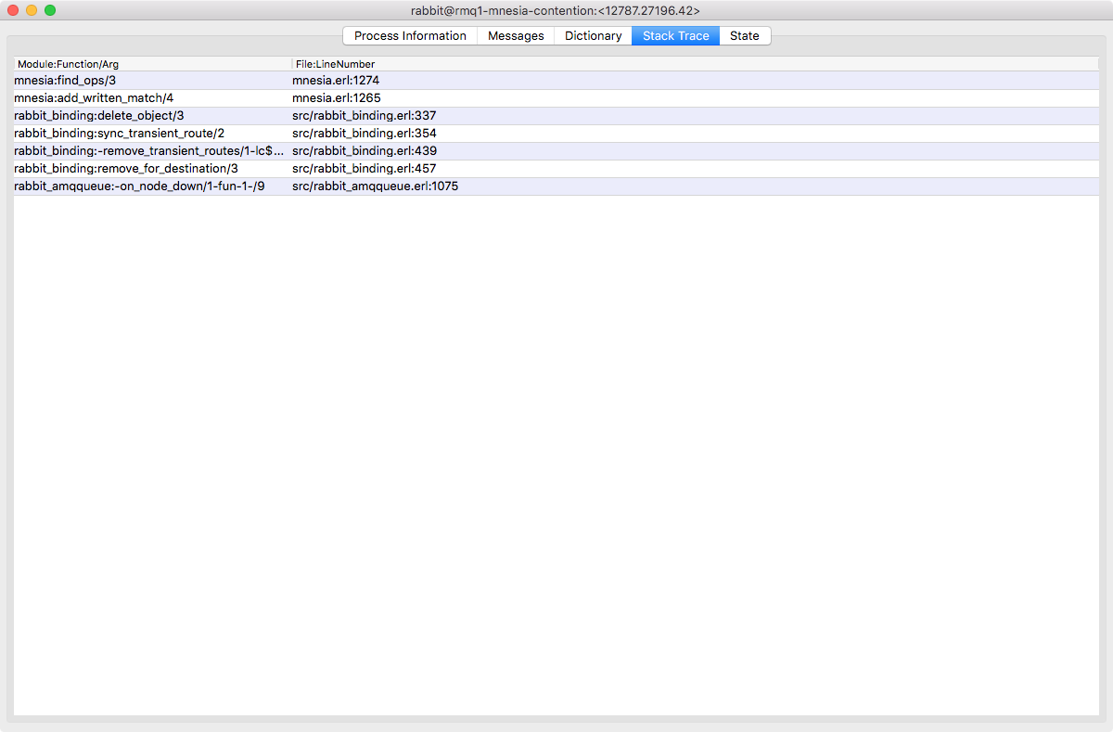
Task: Close the window with the red button
Action: pyautogui.click(x=13, y=10)
